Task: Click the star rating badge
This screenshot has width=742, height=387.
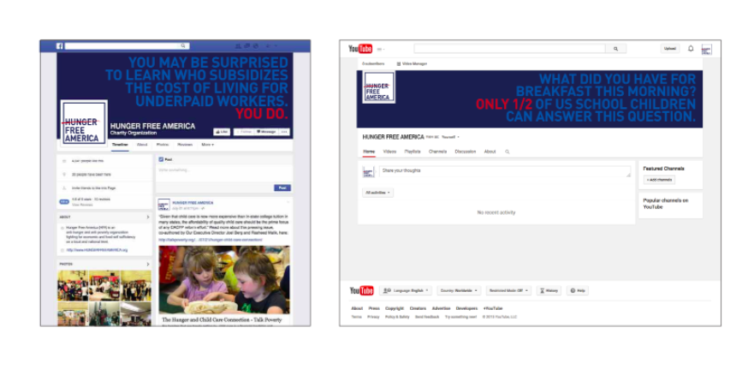Action: click(x=64, y=202)
